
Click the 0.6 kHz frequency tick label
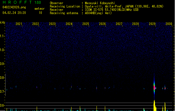2,105
